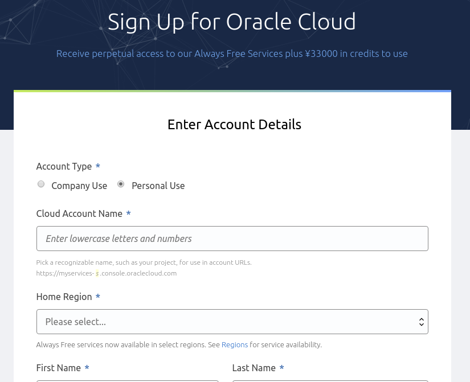
Task: Click the asterisk beside Account Type
Action: 97,167
